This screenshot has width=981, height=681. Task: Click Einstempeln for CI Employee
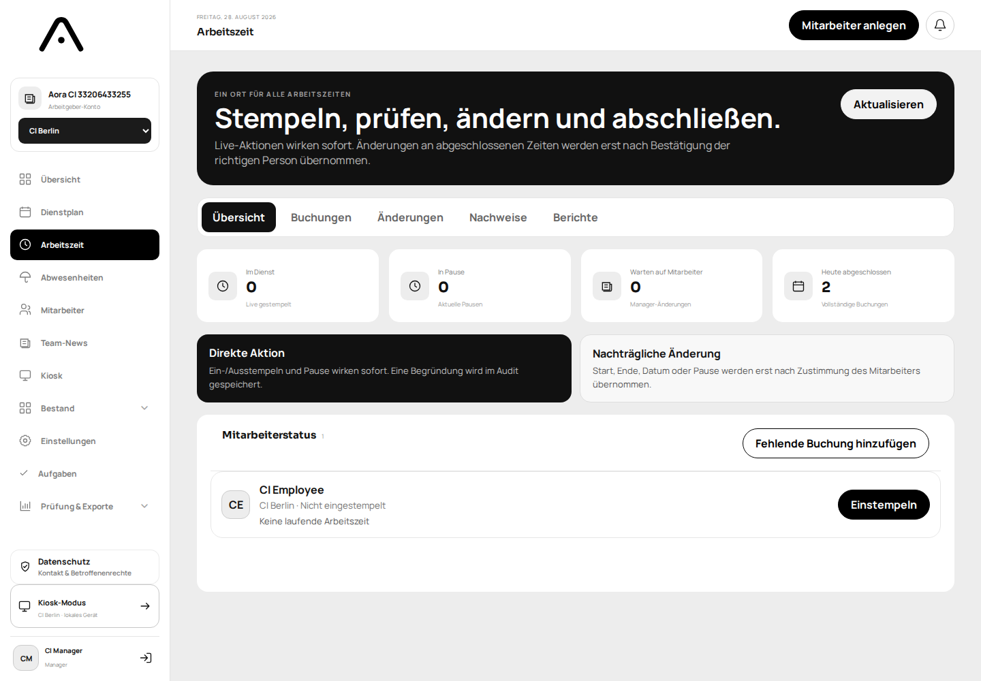[884, 505]
